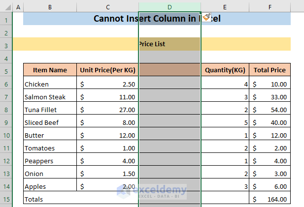Click column C header
304x207 pixels.
tap(107, 7)
